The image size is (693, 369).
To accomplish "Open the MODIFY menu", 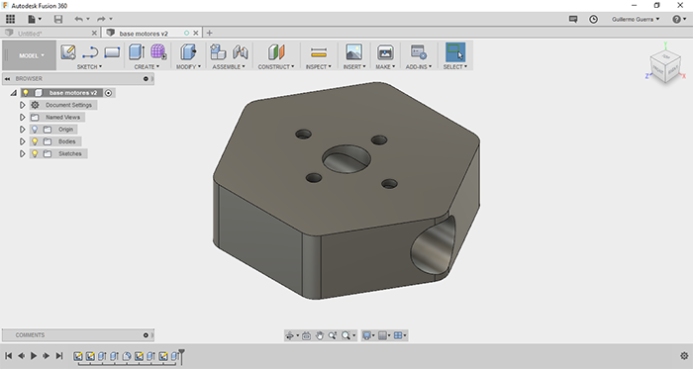I will pyautogui.click(x=188, y=66).
